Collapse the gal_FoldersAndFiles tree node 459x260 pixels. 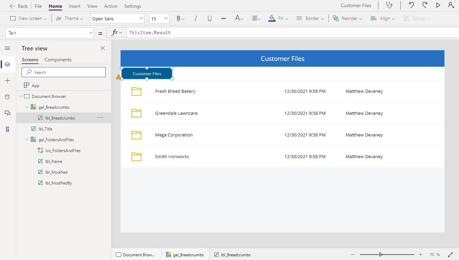point(27,140)
